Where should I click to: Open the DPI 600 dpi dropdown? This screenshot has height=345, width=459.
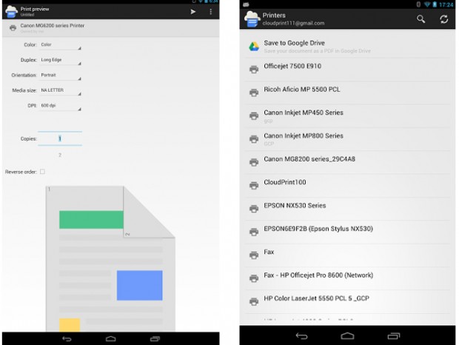[x=60, y=106]
